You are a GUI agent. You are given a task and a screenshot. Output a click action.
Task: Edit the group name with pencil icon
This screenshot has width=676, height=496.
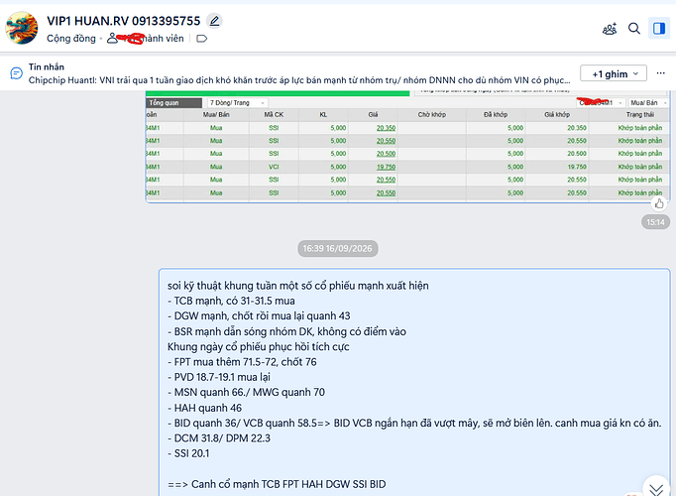214,20
